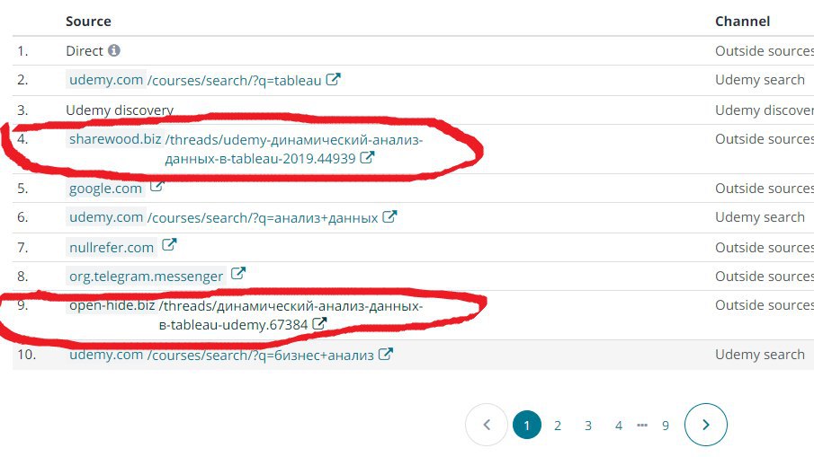Open the udemy.com q=tableau search link

coord(195,80)
